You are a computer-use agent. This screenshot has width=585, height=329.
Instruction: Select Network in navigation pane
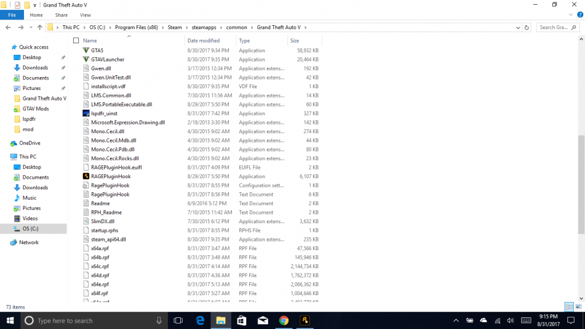(29, 243)
